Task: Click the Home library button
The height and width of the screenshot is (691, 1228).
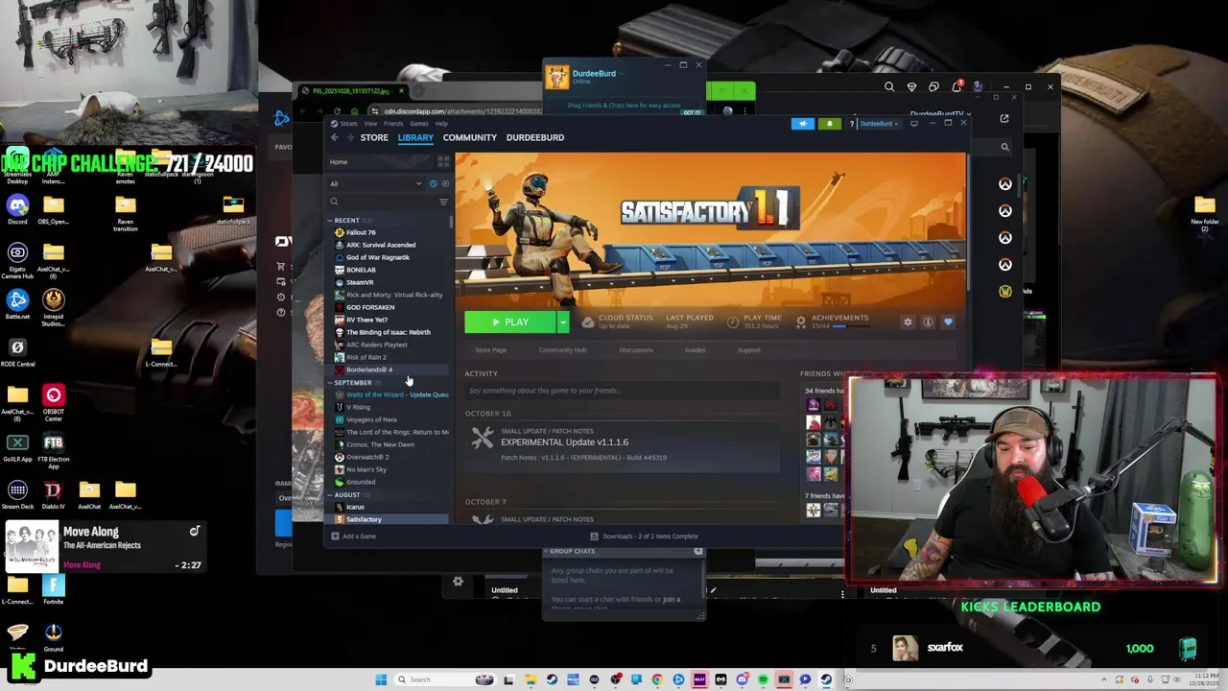Action: [380, 162]
